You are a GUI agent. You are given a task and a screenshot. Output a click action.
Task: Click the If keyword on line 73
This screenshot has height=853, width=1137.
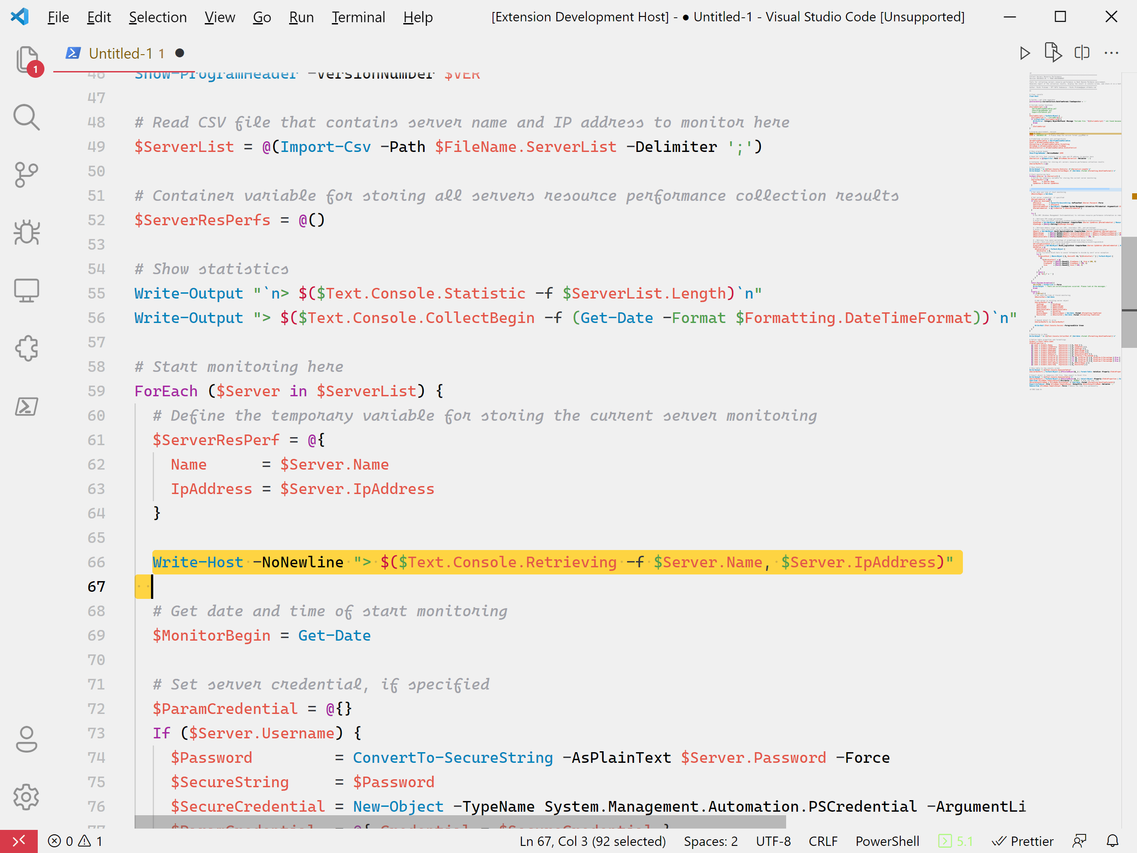161,733
